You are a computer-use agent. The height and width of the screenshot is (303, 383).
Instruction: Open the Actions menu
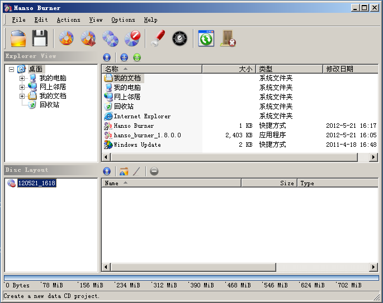pyautogui.click(x=68, y=20)
